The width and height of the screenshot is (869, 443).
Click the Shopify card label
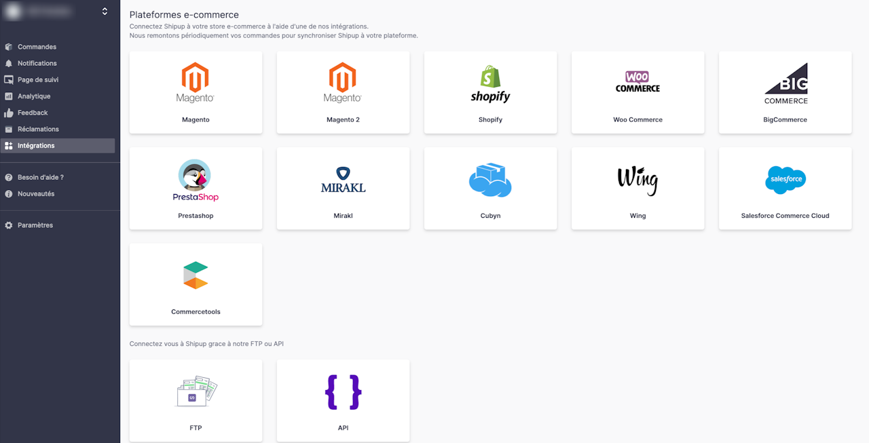pos(490,119)
